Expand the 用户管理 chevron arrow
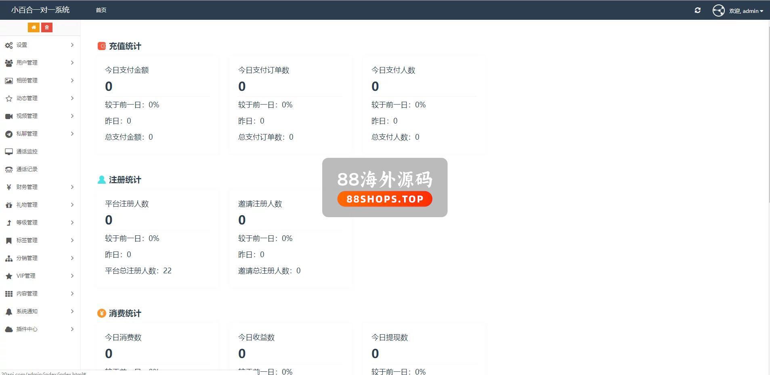770x375 pixels. click(72, 63)
